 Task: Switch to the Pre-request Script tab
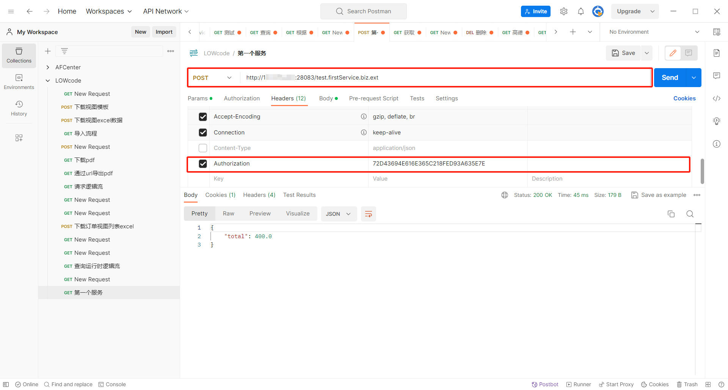point(373,98)
